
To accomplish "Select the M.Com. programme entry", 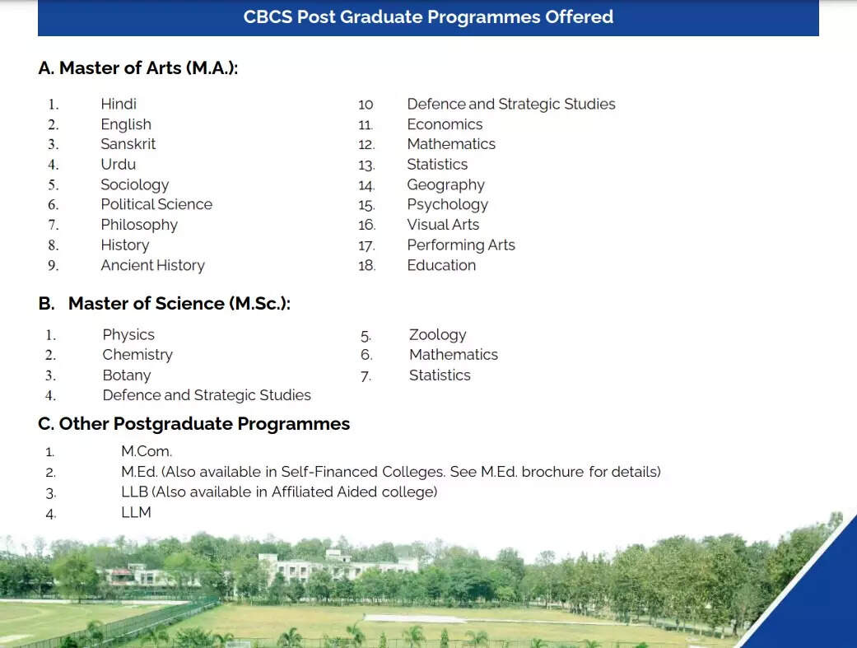I will 147,451.
